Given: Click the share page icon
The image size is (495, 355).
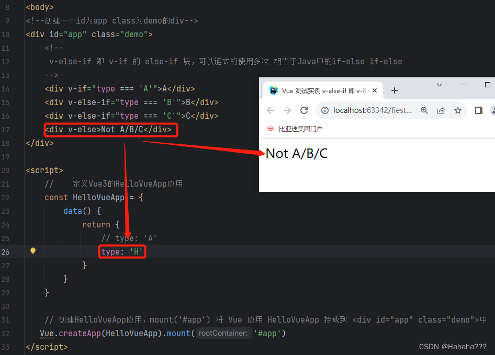Looking at the screenshot, I should (441, 110).
